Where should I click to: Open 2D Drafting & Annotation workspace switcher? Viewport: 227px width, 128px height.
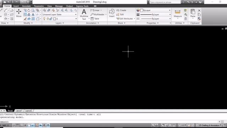tap(209, 125)
